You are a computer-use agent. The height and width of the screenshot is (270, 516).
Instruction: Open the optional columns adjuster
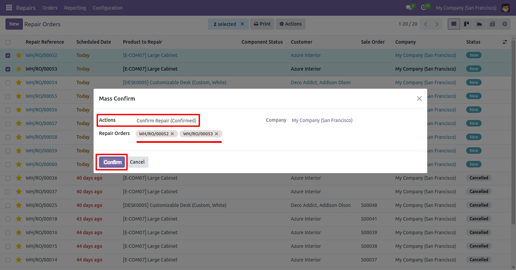click(505, 42)
